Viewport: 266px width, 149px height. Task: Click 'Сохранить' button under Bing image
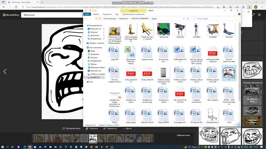point(92,128)
